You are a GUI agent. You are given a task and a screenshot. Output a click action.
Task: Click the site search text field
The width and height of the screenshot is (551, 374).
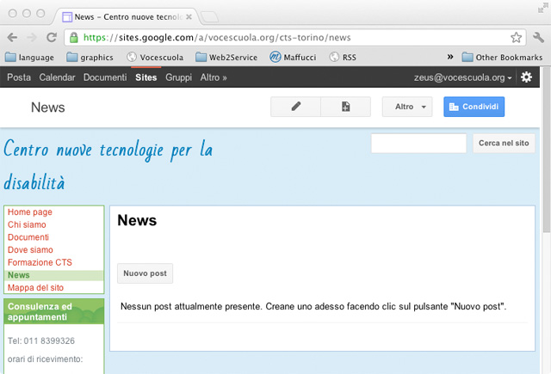coord(418,144)
